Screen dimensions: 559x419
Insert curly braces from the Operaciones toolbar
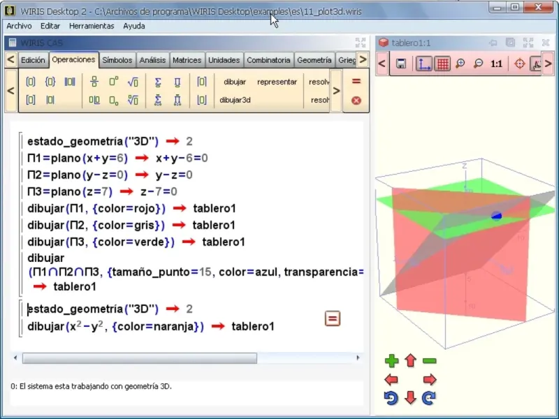click(x=50, y=82)
